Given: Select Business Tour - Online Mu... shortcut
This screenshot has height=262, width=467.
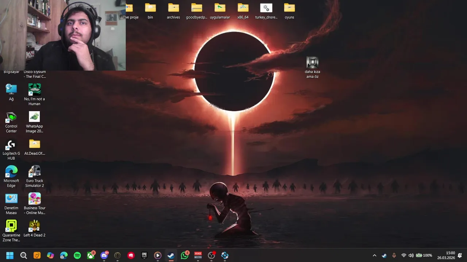Looking at the screenshot, I should (x=35, y=204).
